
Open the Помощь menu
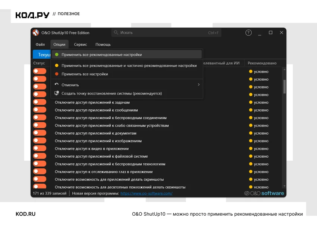click(103, 44)
